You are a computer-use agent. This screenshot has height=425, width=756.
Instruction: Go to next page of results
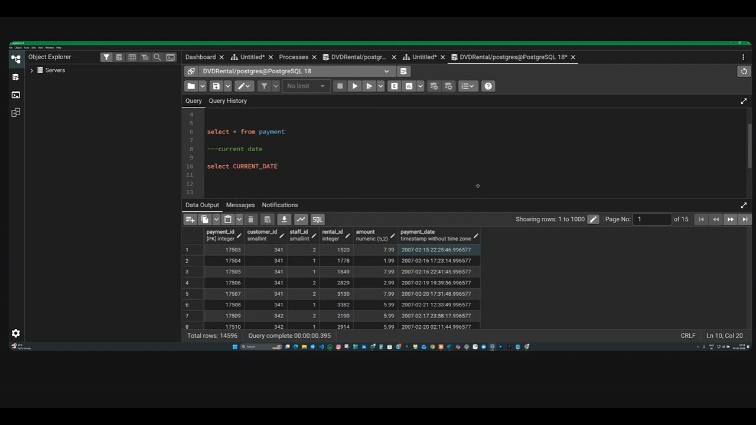click(x=731, y=220)
